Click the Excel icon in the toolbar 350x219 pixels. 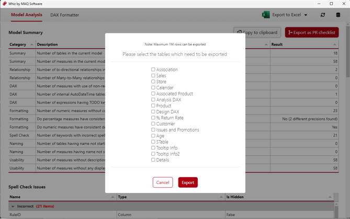coord(266,15)
